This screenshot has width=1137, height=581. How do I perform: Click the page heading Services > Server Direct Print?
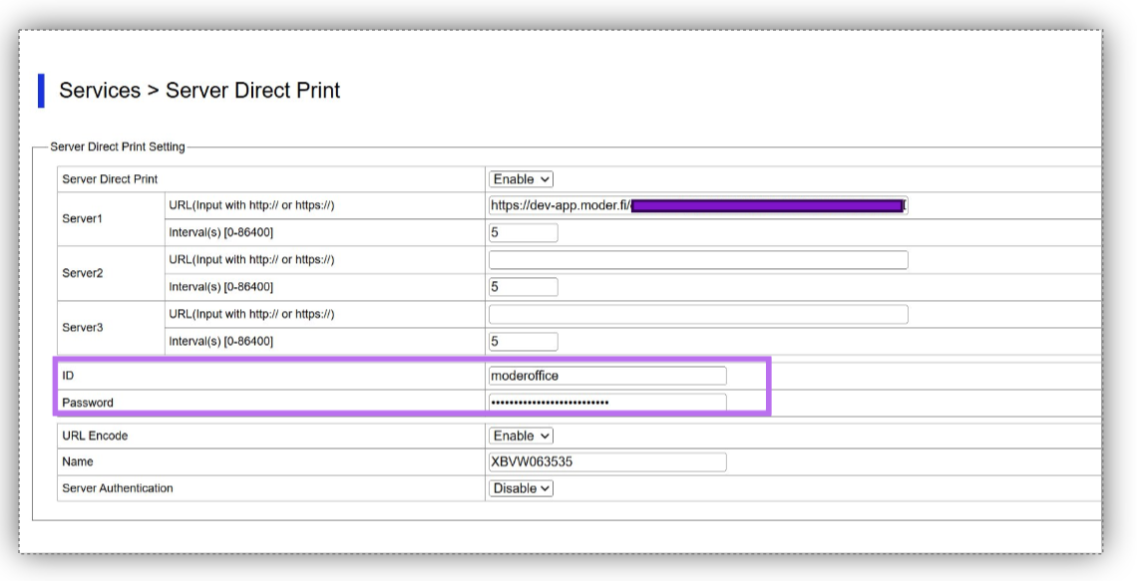tap(199, 91)
